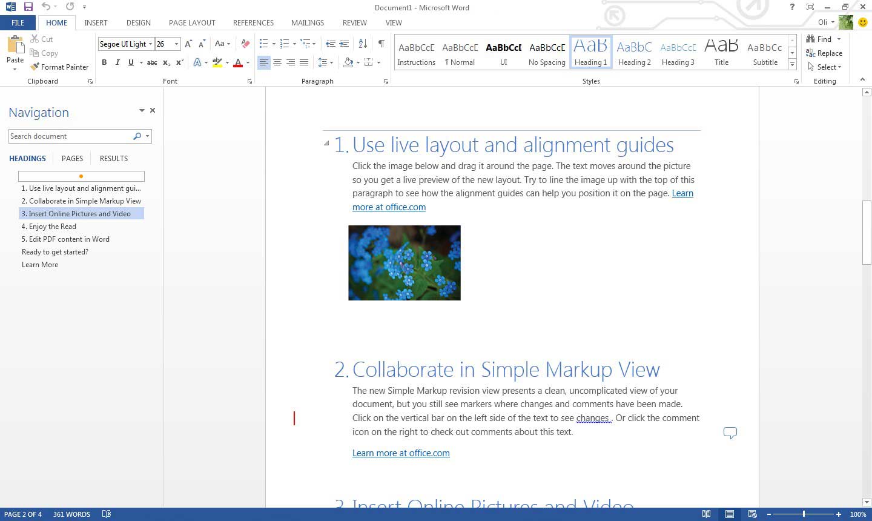This screenshot has width=872, height=521.
Task: Click the Zoom In plus button
Action: coord(839,514)
